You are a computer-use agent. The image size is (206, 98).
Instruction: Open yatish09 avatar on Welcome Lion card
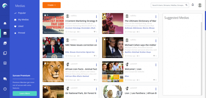(x=127, y=64)
